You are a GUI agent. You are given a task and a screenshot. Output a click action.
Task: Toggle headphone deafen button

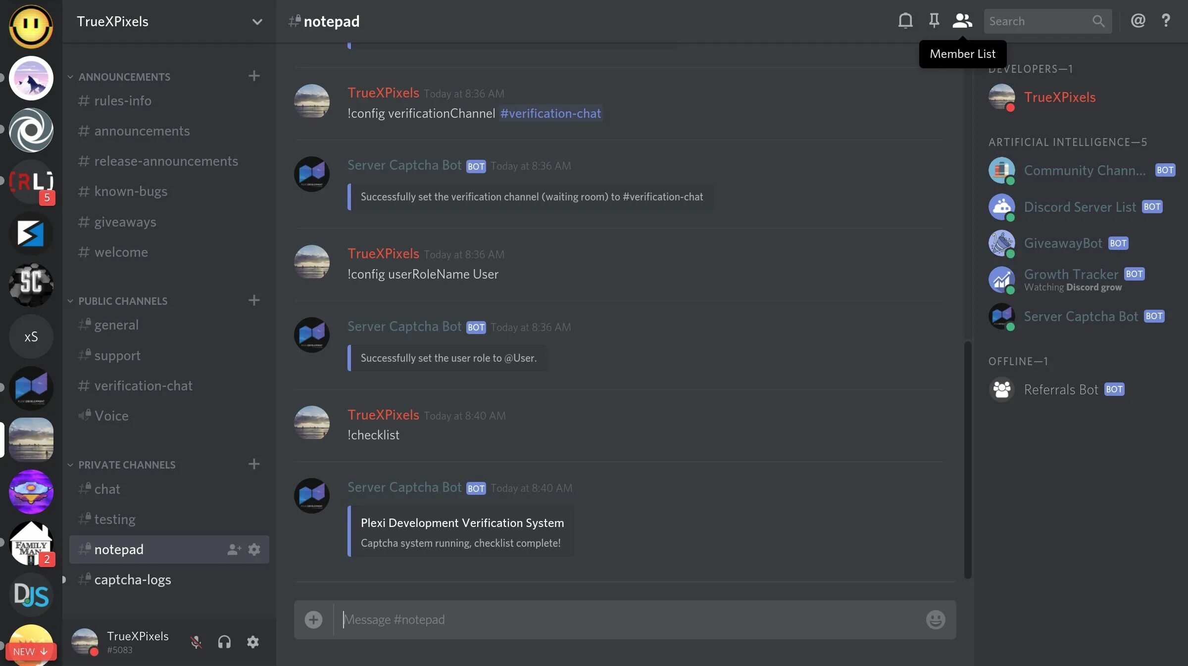click(x=224, y=642)
